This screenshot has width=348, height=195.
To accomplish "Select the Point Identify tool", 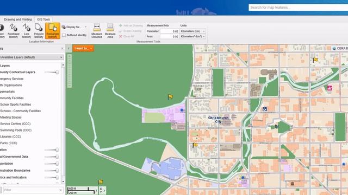I will pos(2,31).
